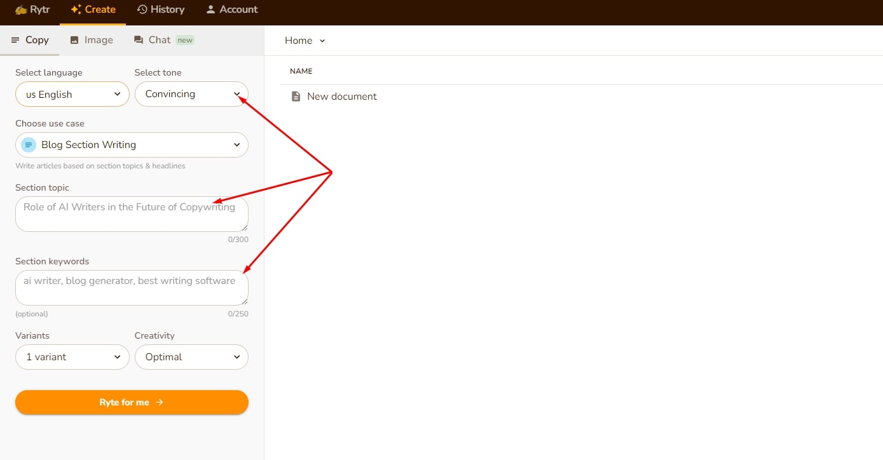Click the Blog Section Writing use-case icon

29,145
